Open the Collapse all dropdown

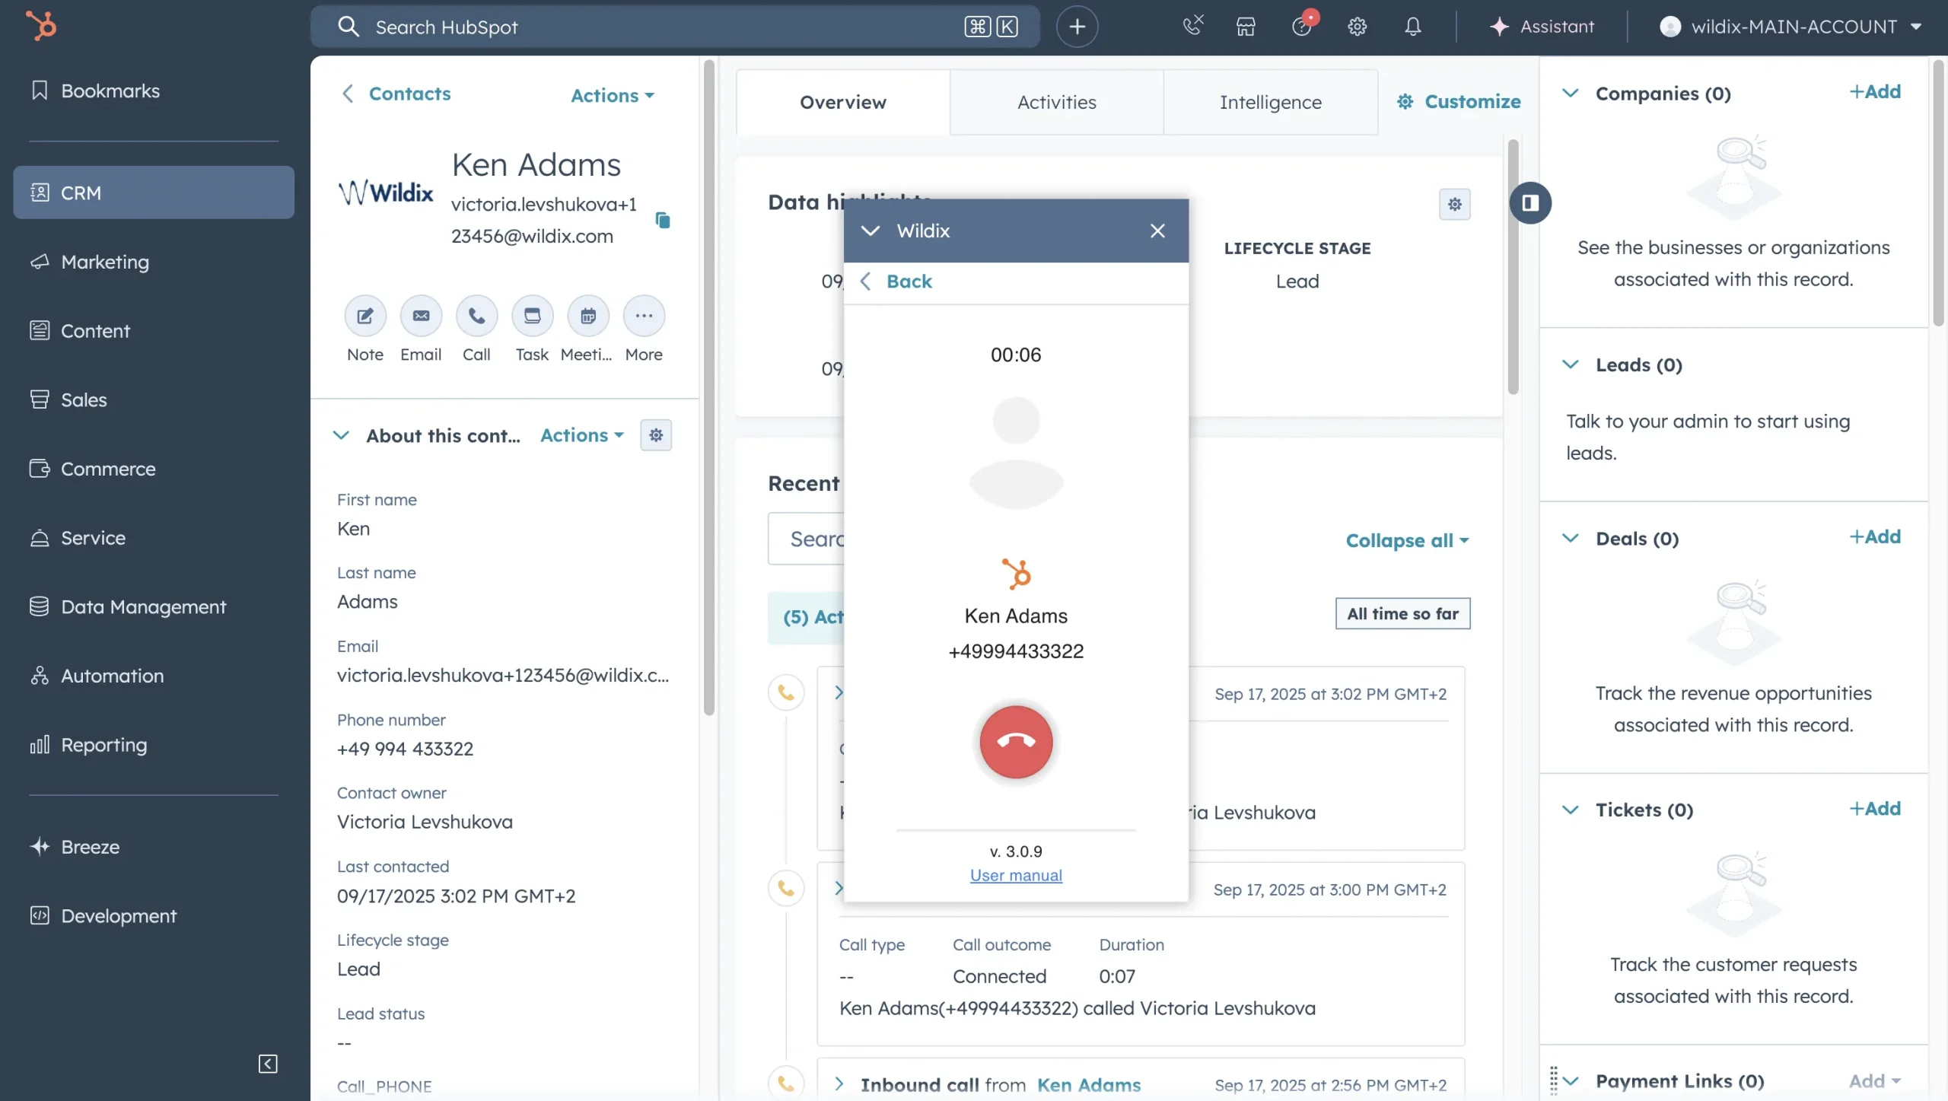click(x=1407, y=540)
